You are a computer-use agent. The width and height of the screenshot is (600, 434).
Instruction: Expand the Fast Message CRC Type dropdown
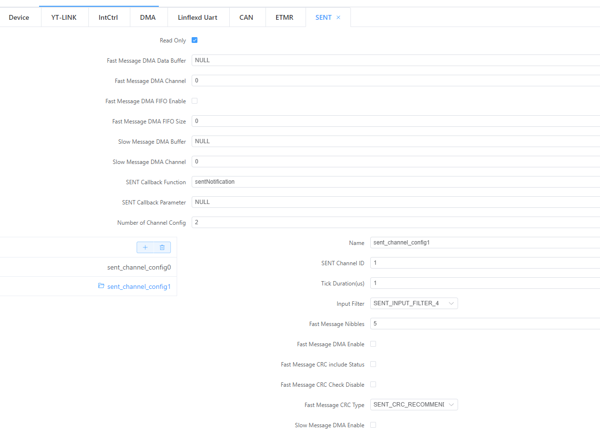(x=414, y=405)
